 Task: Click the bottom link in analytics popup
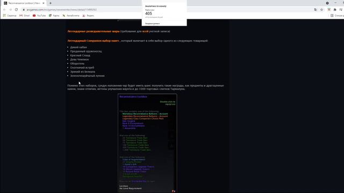[x=152, y=24]
